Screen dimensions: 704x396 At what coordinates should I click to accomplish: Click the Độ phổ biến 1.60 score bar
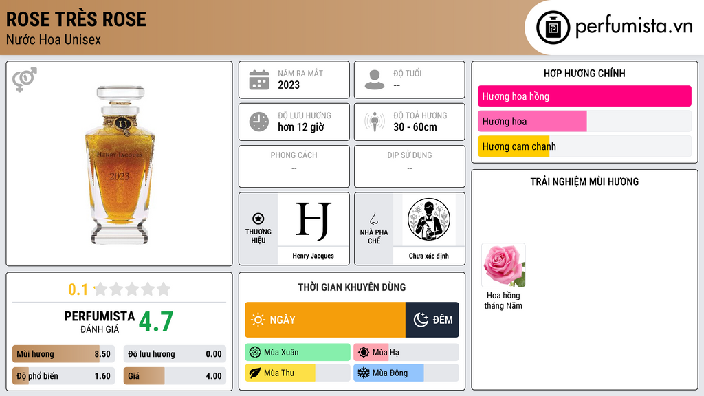coord(63,376)
